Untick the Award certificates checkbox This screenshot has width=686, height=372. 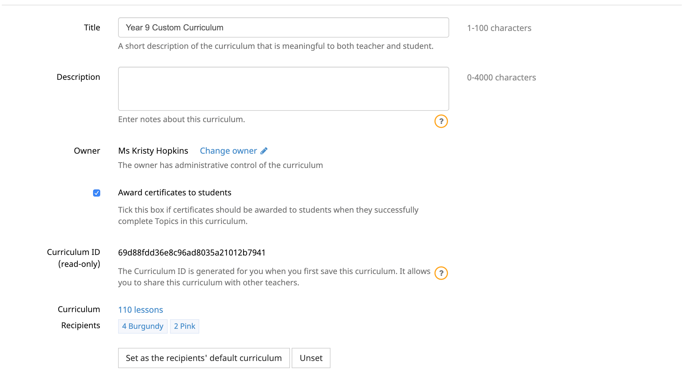click(96, 193)
